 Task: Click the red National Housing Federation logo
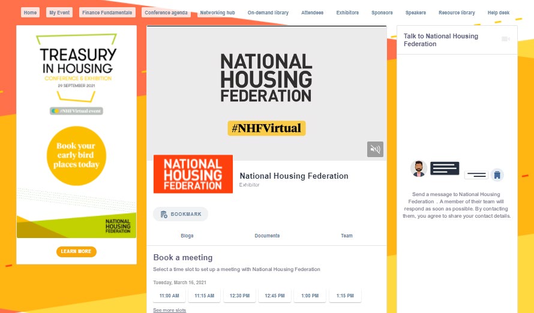pos(193,174)
